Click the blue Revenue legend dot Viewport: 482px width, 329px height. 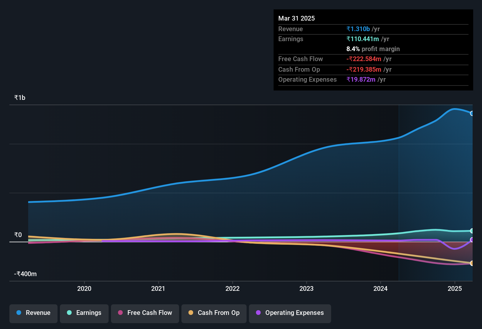pos(19,313)
